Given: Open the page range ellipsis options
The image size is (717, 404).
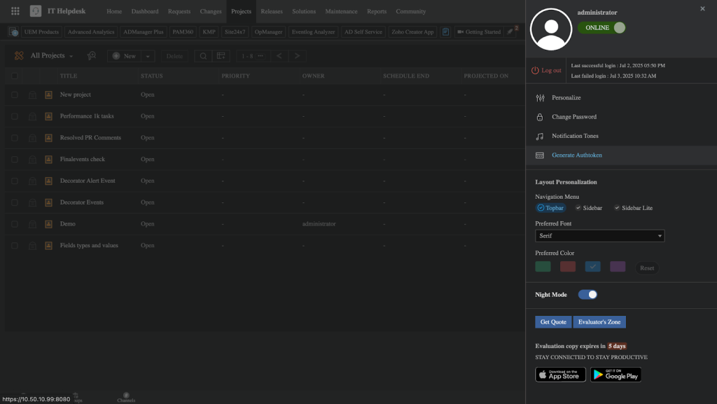Looking at the screenshot, I should click(x=260, y=56).
